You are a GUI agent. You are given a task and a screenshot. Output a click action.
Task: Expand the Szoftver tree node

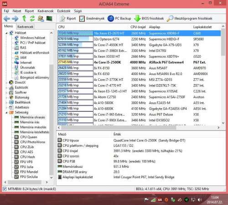(6, 93)
